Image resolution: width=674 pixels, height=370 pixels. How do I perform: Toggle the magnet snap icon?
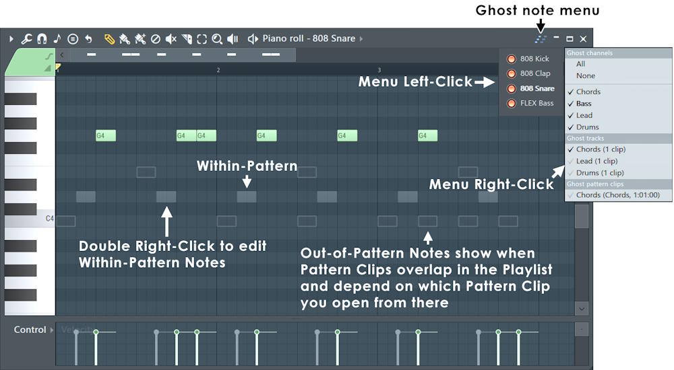tap(42, 39)
